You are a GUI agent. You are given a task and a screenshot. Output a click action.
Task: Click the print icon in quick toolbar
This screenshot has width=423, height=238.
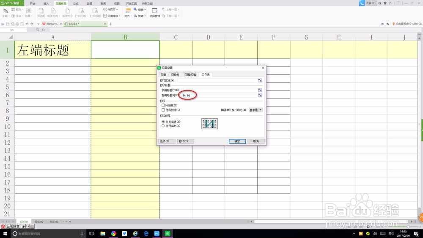point(17,24)
